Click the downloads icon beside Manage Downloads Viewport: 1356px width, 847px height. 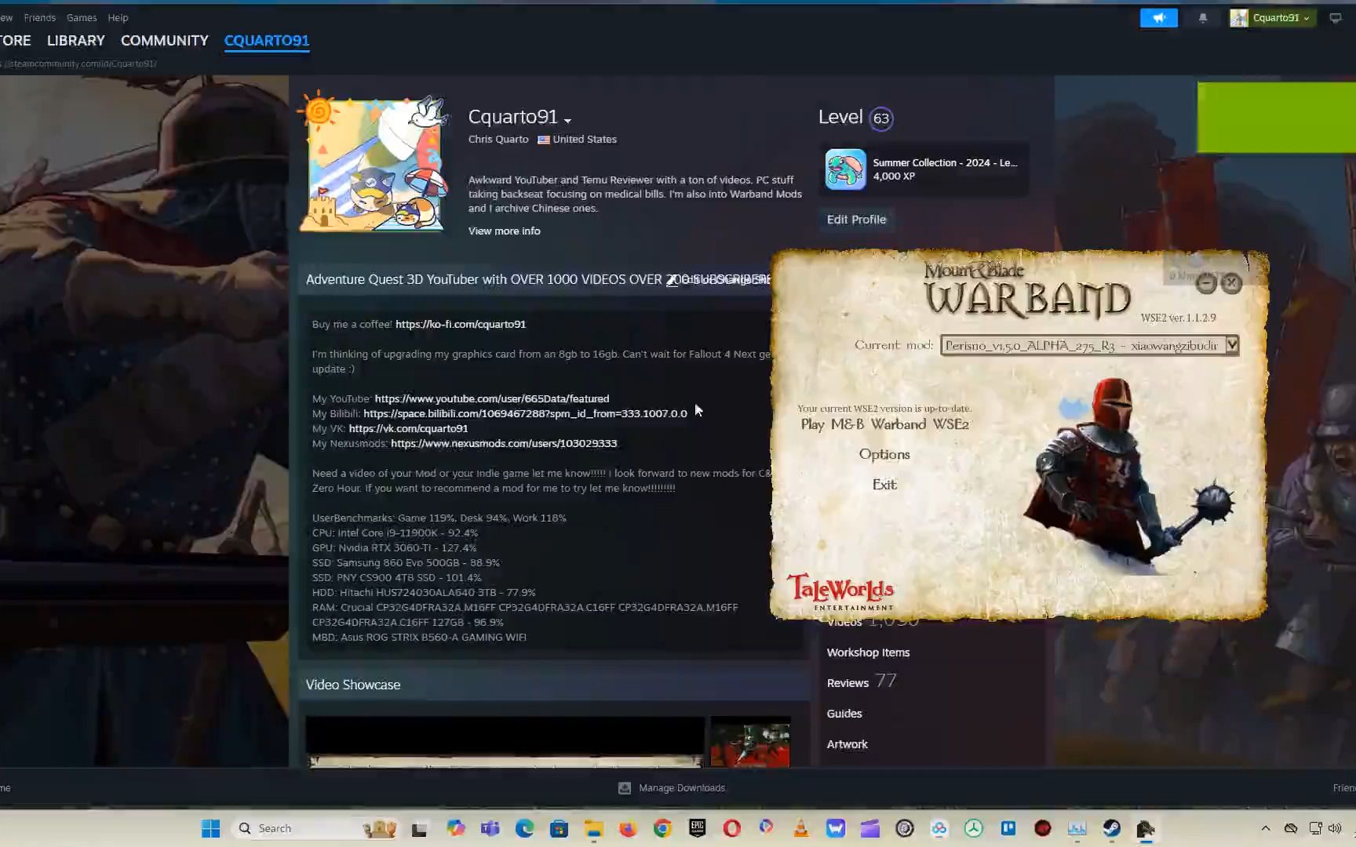point(625,787)
